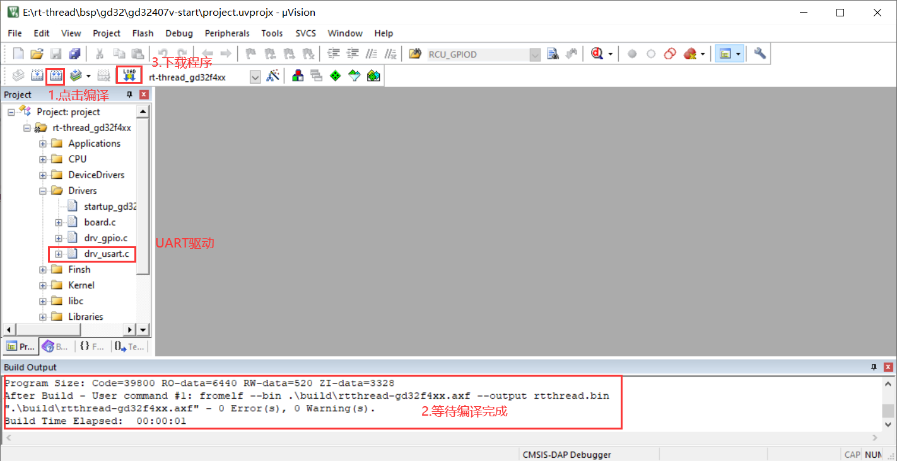
Task: Open the Configuration wrench icon
Action: click(760, 54)
